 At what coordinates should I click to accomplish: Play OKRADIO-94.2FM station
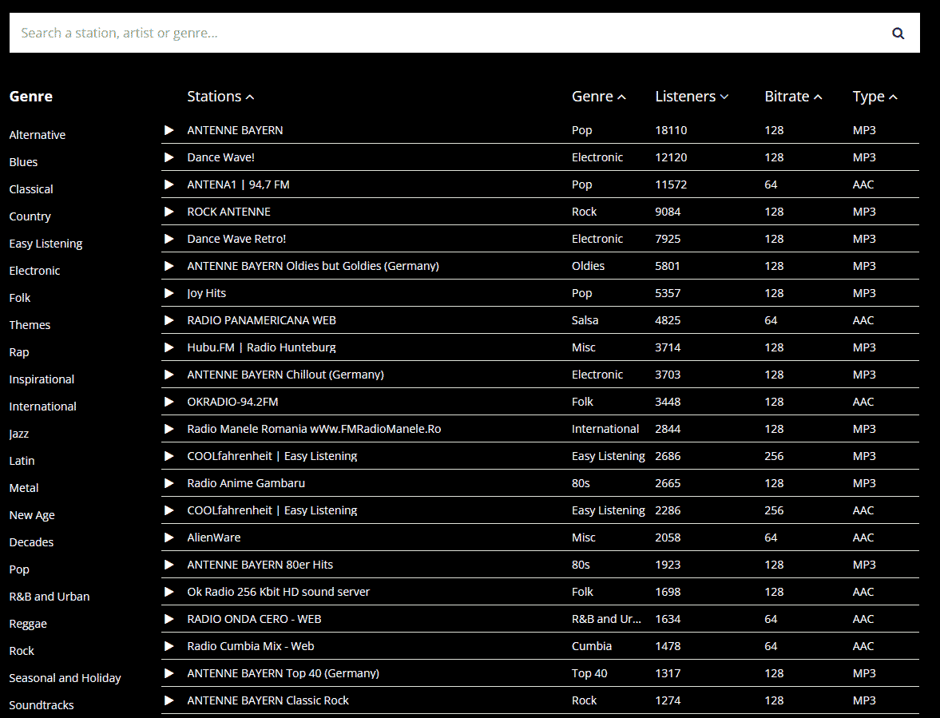tap(169, 402)
